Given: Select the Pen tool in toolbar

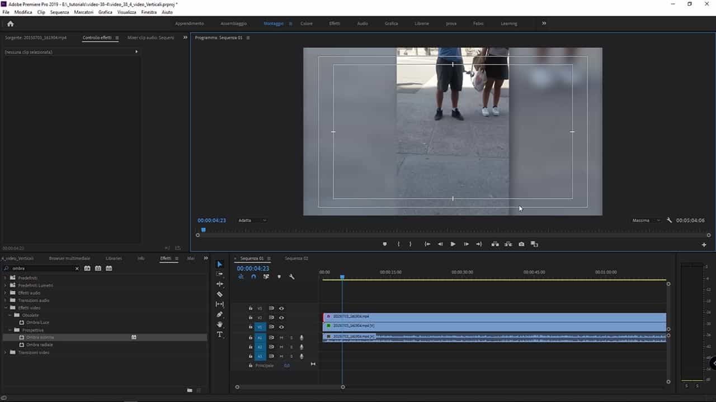Looking at the screenshot, I should pos(220,314).
